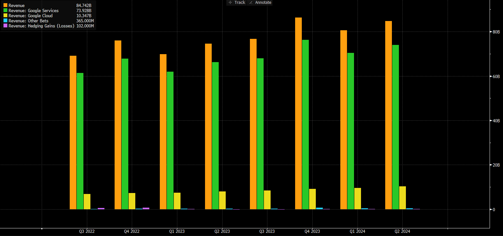Click the 0 y-axis label
The width and height of the screenshot is (503, 236).
pos(494,210)
